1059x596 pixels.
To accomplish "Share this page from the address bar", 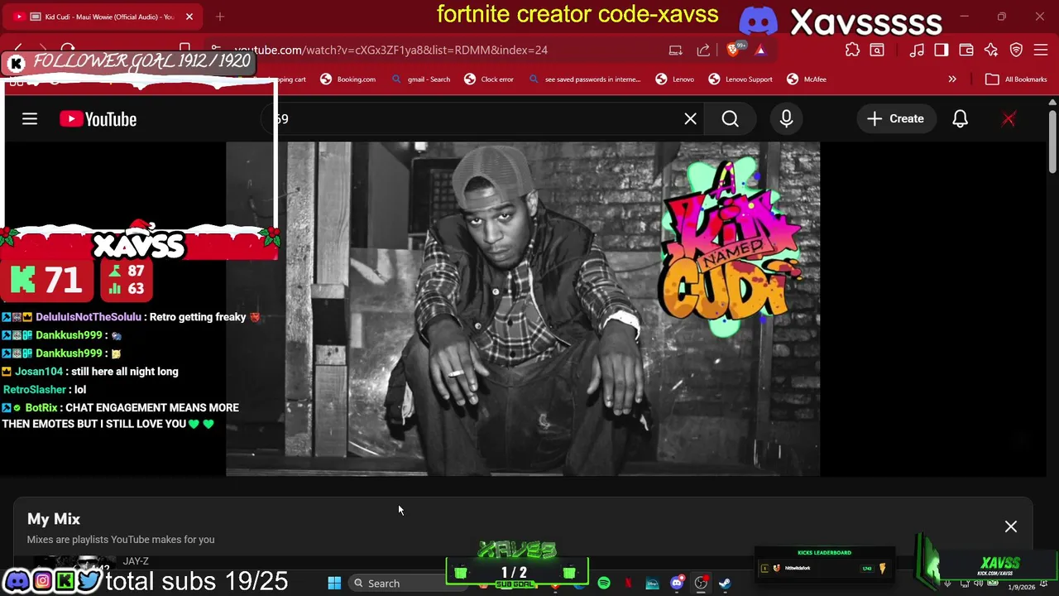I will pos(703,50).
